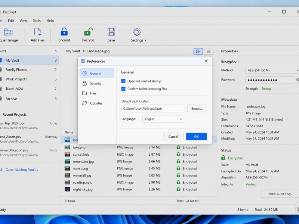Select My Vault in sidebar
Image resolution: width=299 pixels, height=224 pixels.
coord(29,60)
